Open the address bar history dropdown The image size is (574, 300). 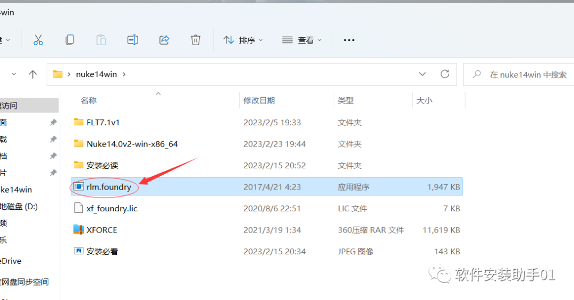point(422,74)
